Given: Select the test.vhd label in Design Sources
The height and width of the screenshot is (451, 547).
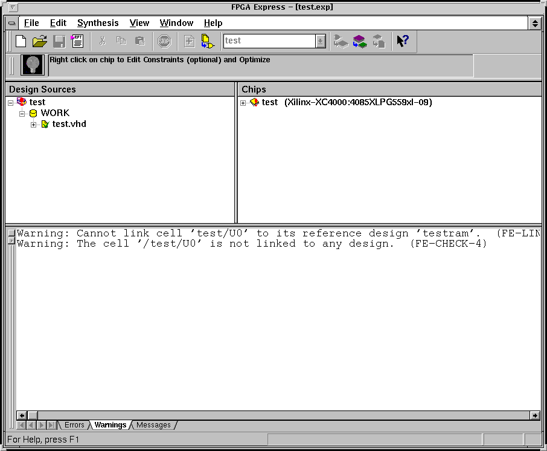Looking at the screenshot, I should pyautogui.click(x=69, y=124).
